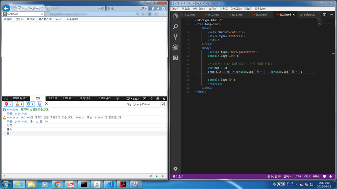Open VS Code Explorer view icon
This screenshot has width=337, height=189.
click(175, 16)
